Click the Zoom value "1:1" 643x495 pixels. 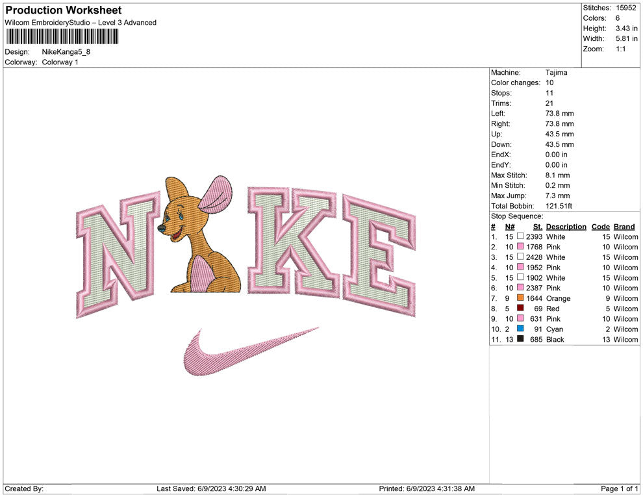(x=621, y=49)
